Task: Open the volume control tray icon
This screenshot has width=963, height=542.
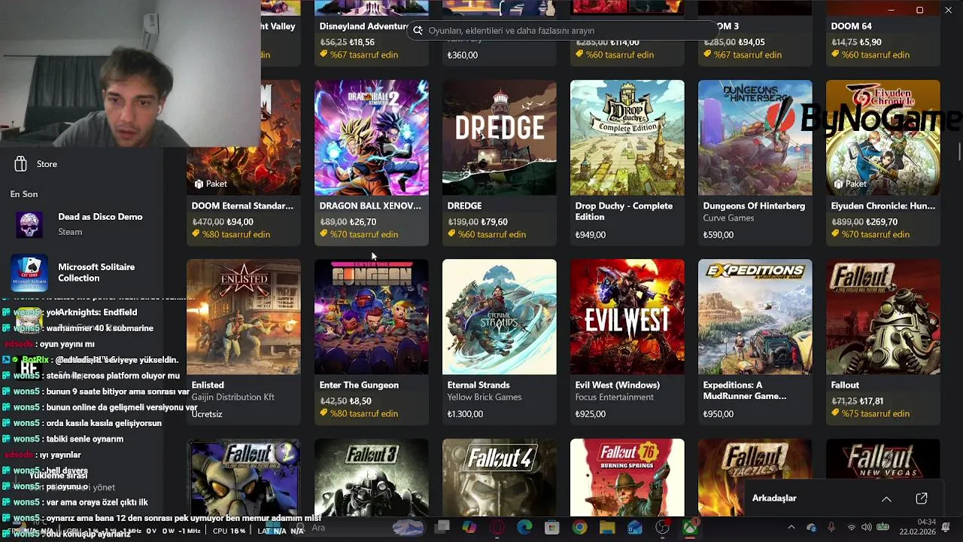Action: (x=867, y=528)
